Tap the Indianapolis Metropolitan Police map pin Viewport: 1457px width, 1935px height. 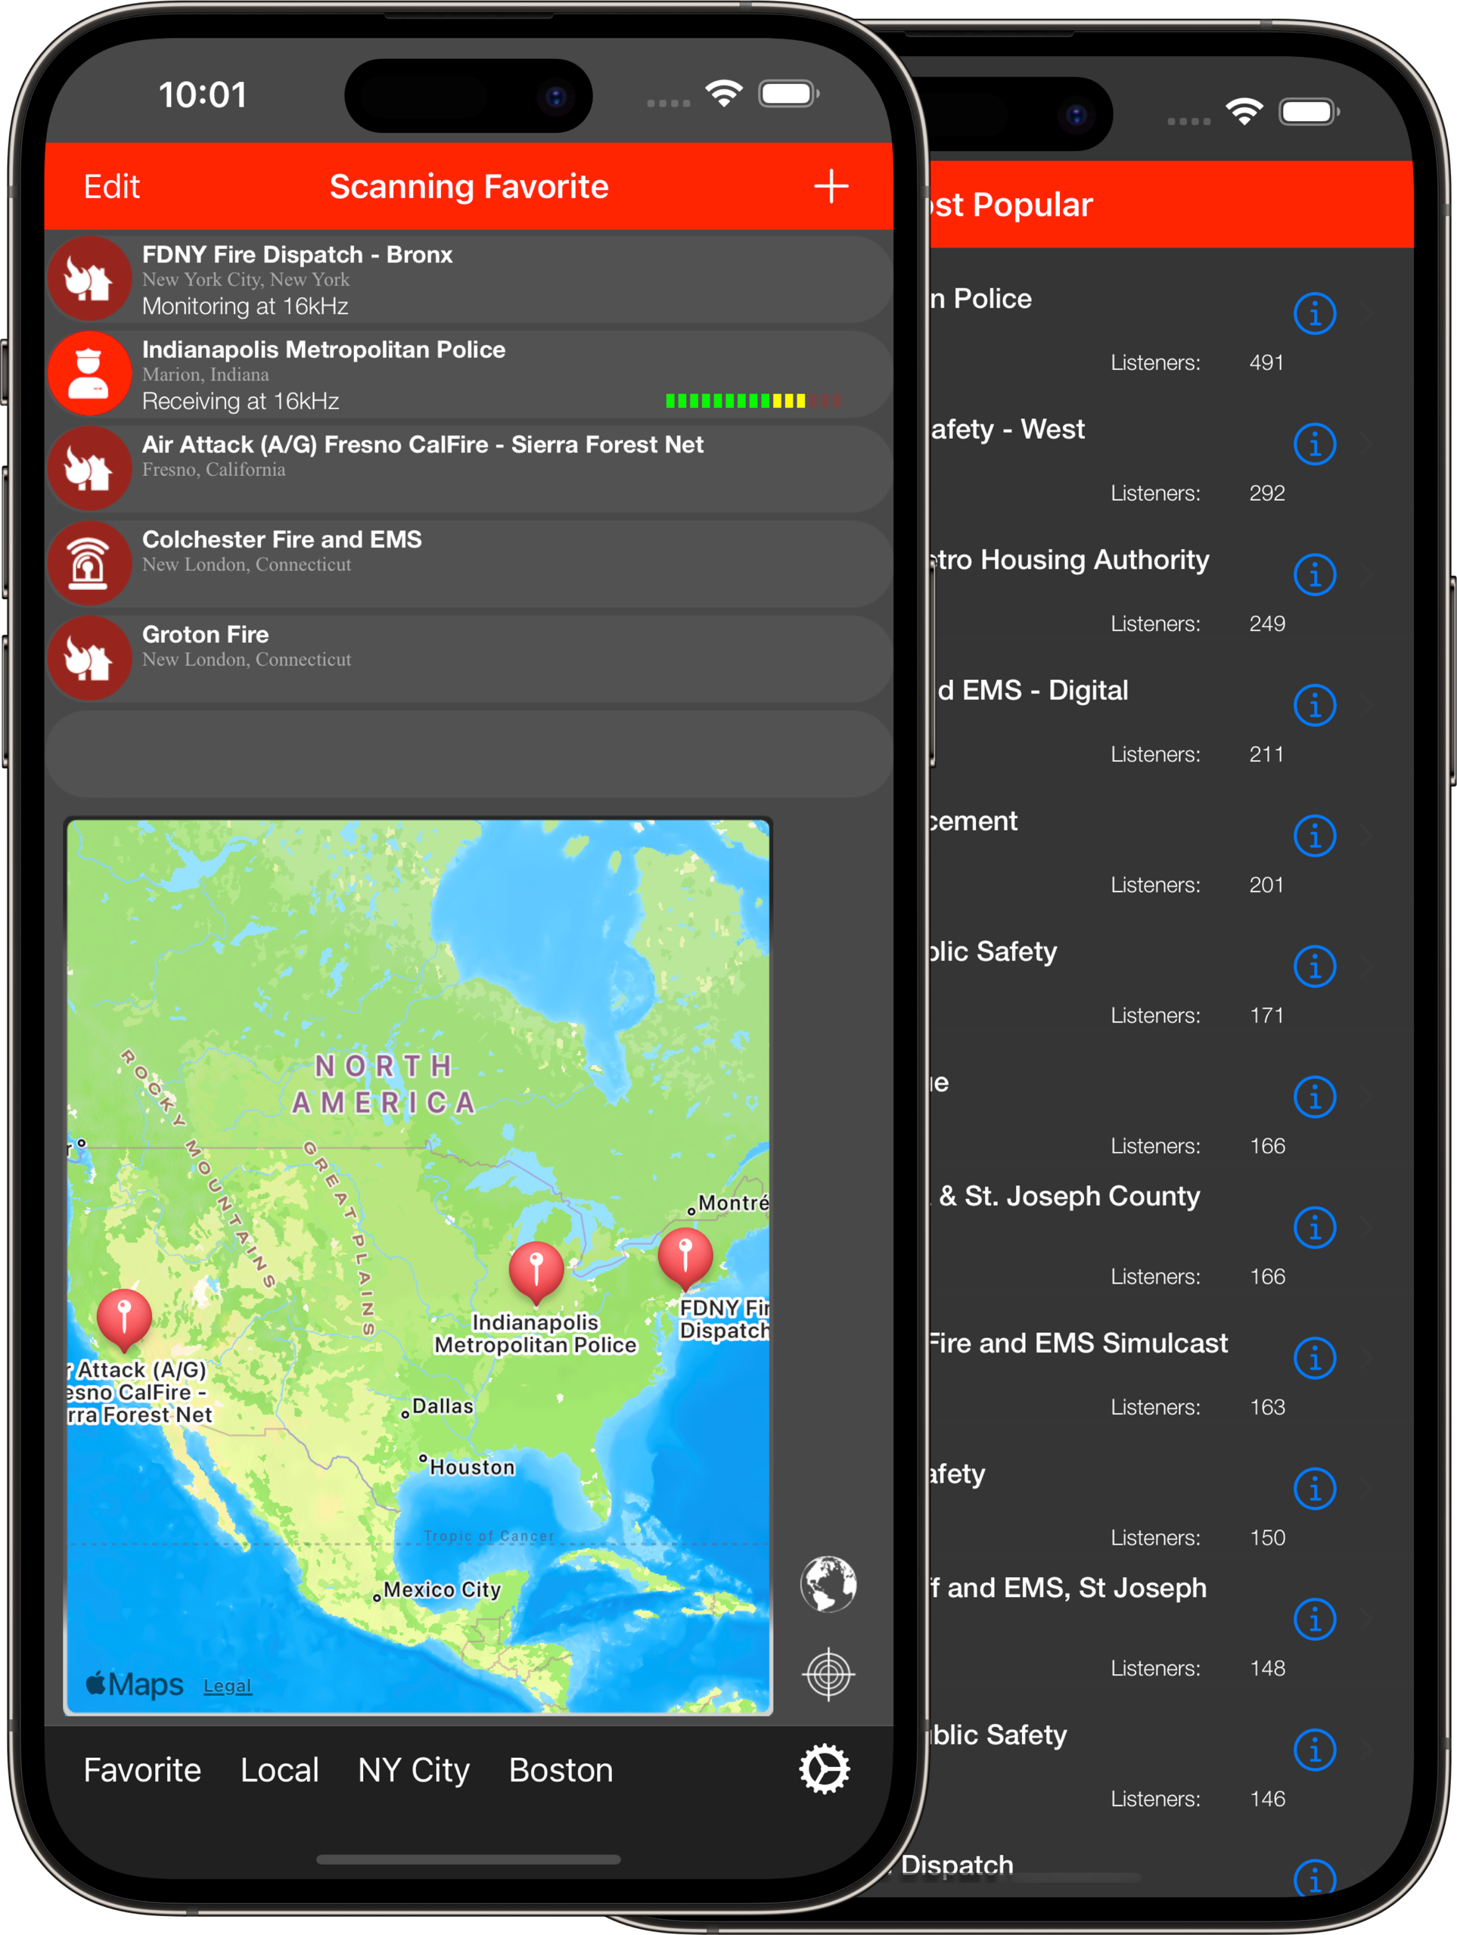[x=536, y=1270]
